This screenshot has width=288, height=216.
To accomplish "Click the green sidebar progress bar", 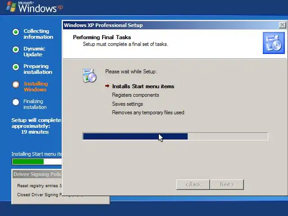I will (37, 162).
